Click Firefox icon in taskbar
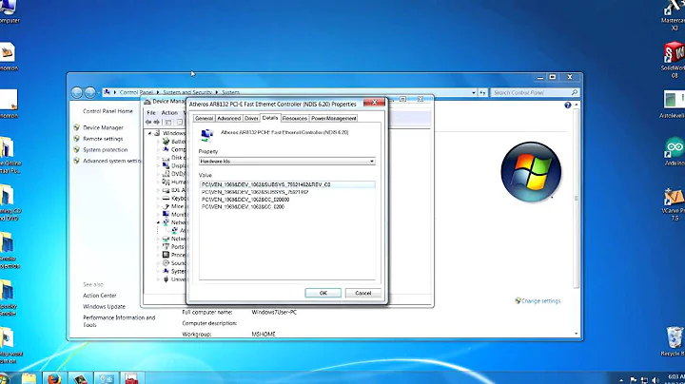The width and height of the screenshot is (685, 384). tap(53, 378)
